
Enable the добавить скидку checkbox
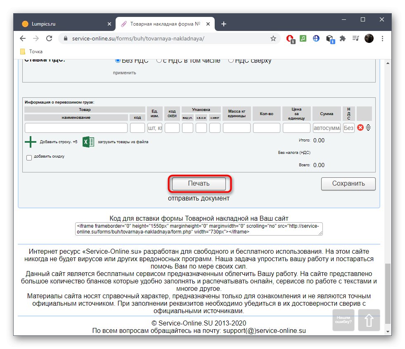tap(28, 158)
